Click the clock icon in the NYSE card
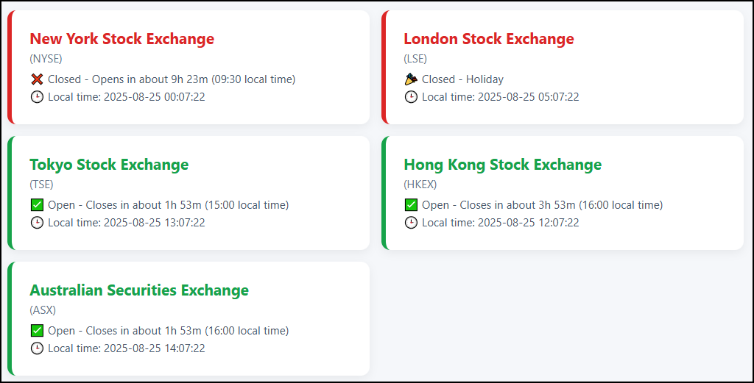Viewport: 754px width, 383px height. tap(37, 97)
